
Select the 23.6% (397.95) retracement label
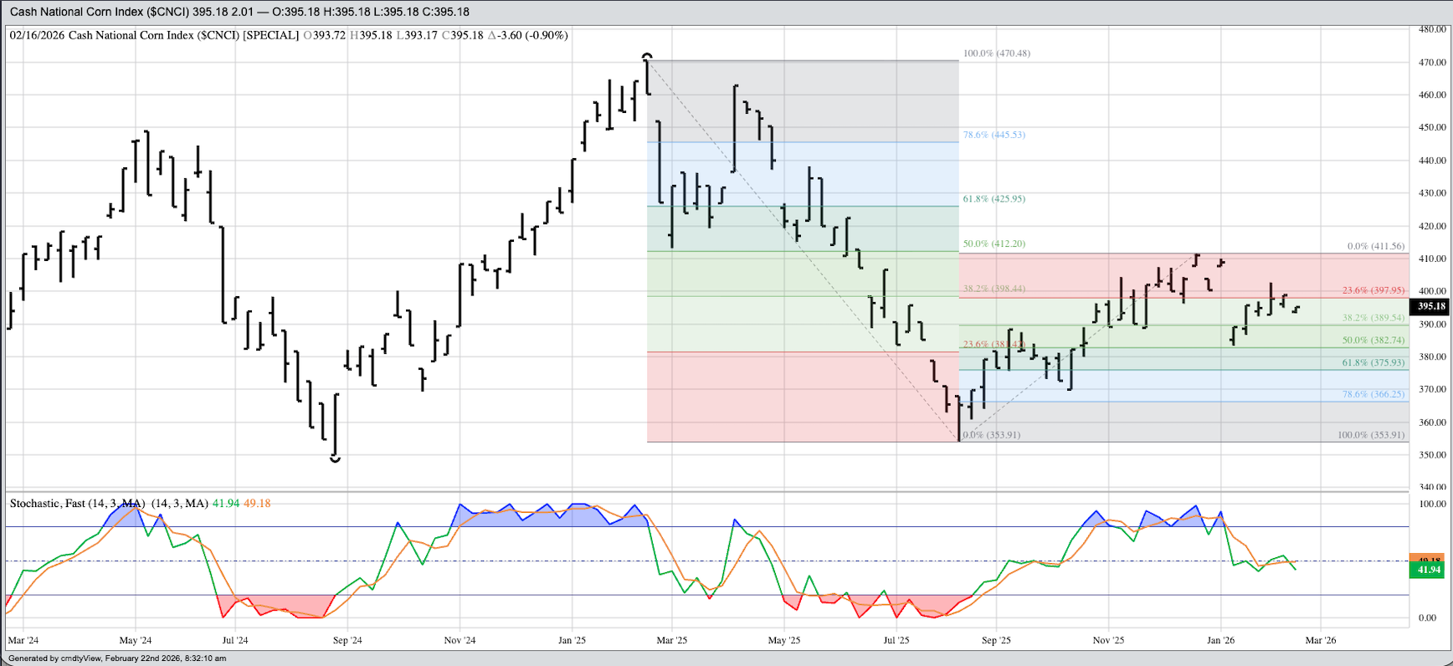click(1373, 290)
